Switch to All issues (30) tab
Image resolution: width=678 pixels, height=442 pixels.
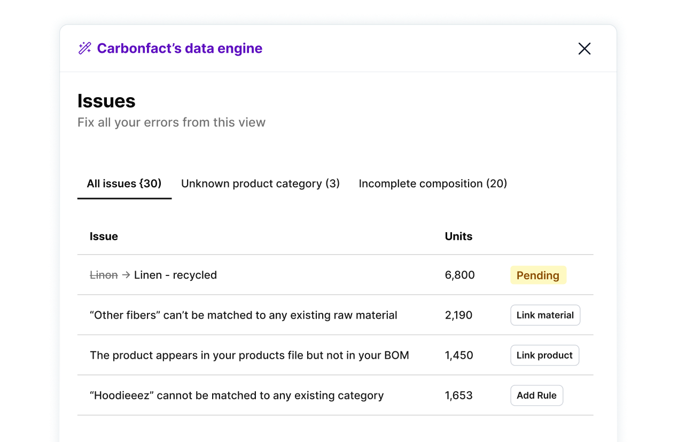click(124, 184)
